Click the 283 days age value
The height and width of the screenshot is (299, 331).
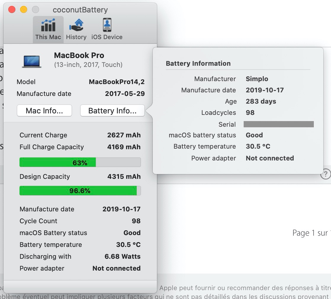pos(261,101)
